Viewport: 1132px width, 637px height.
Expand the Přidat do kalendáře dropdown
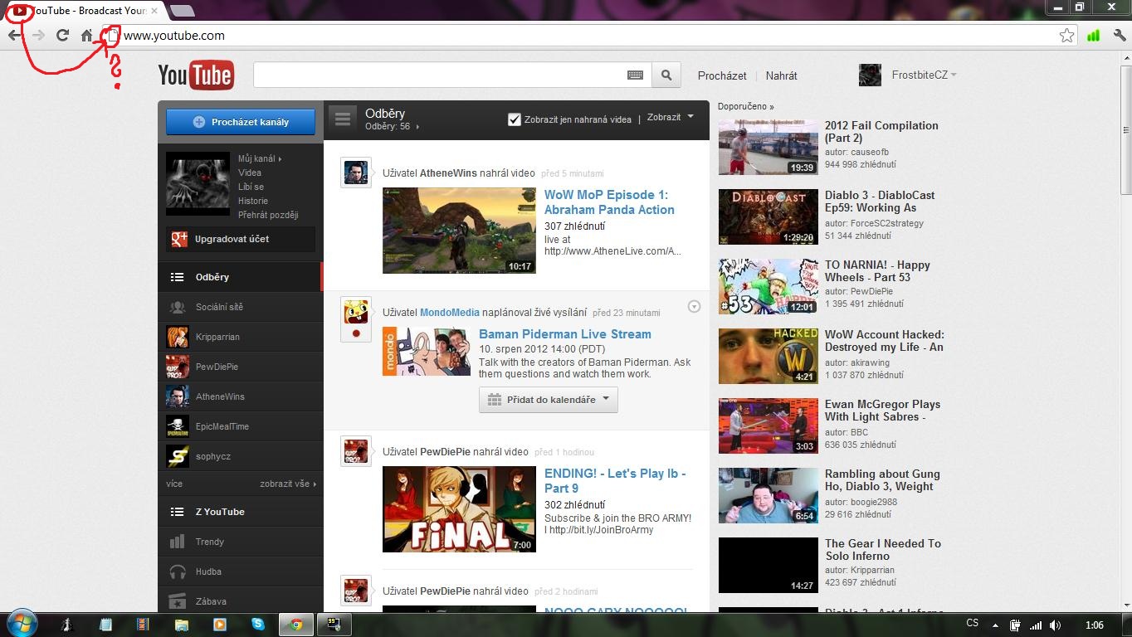[549, 400]
